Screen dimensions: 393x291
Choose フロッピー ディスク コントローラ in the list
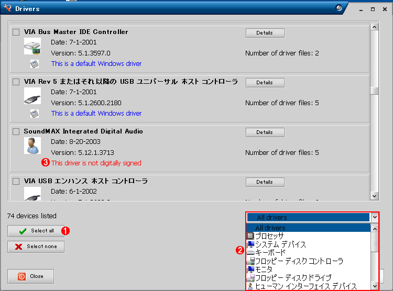(308, 261)
